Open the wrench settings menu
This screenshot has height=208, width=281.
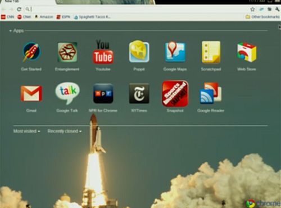pyautogui.click(x=277, y=9)
